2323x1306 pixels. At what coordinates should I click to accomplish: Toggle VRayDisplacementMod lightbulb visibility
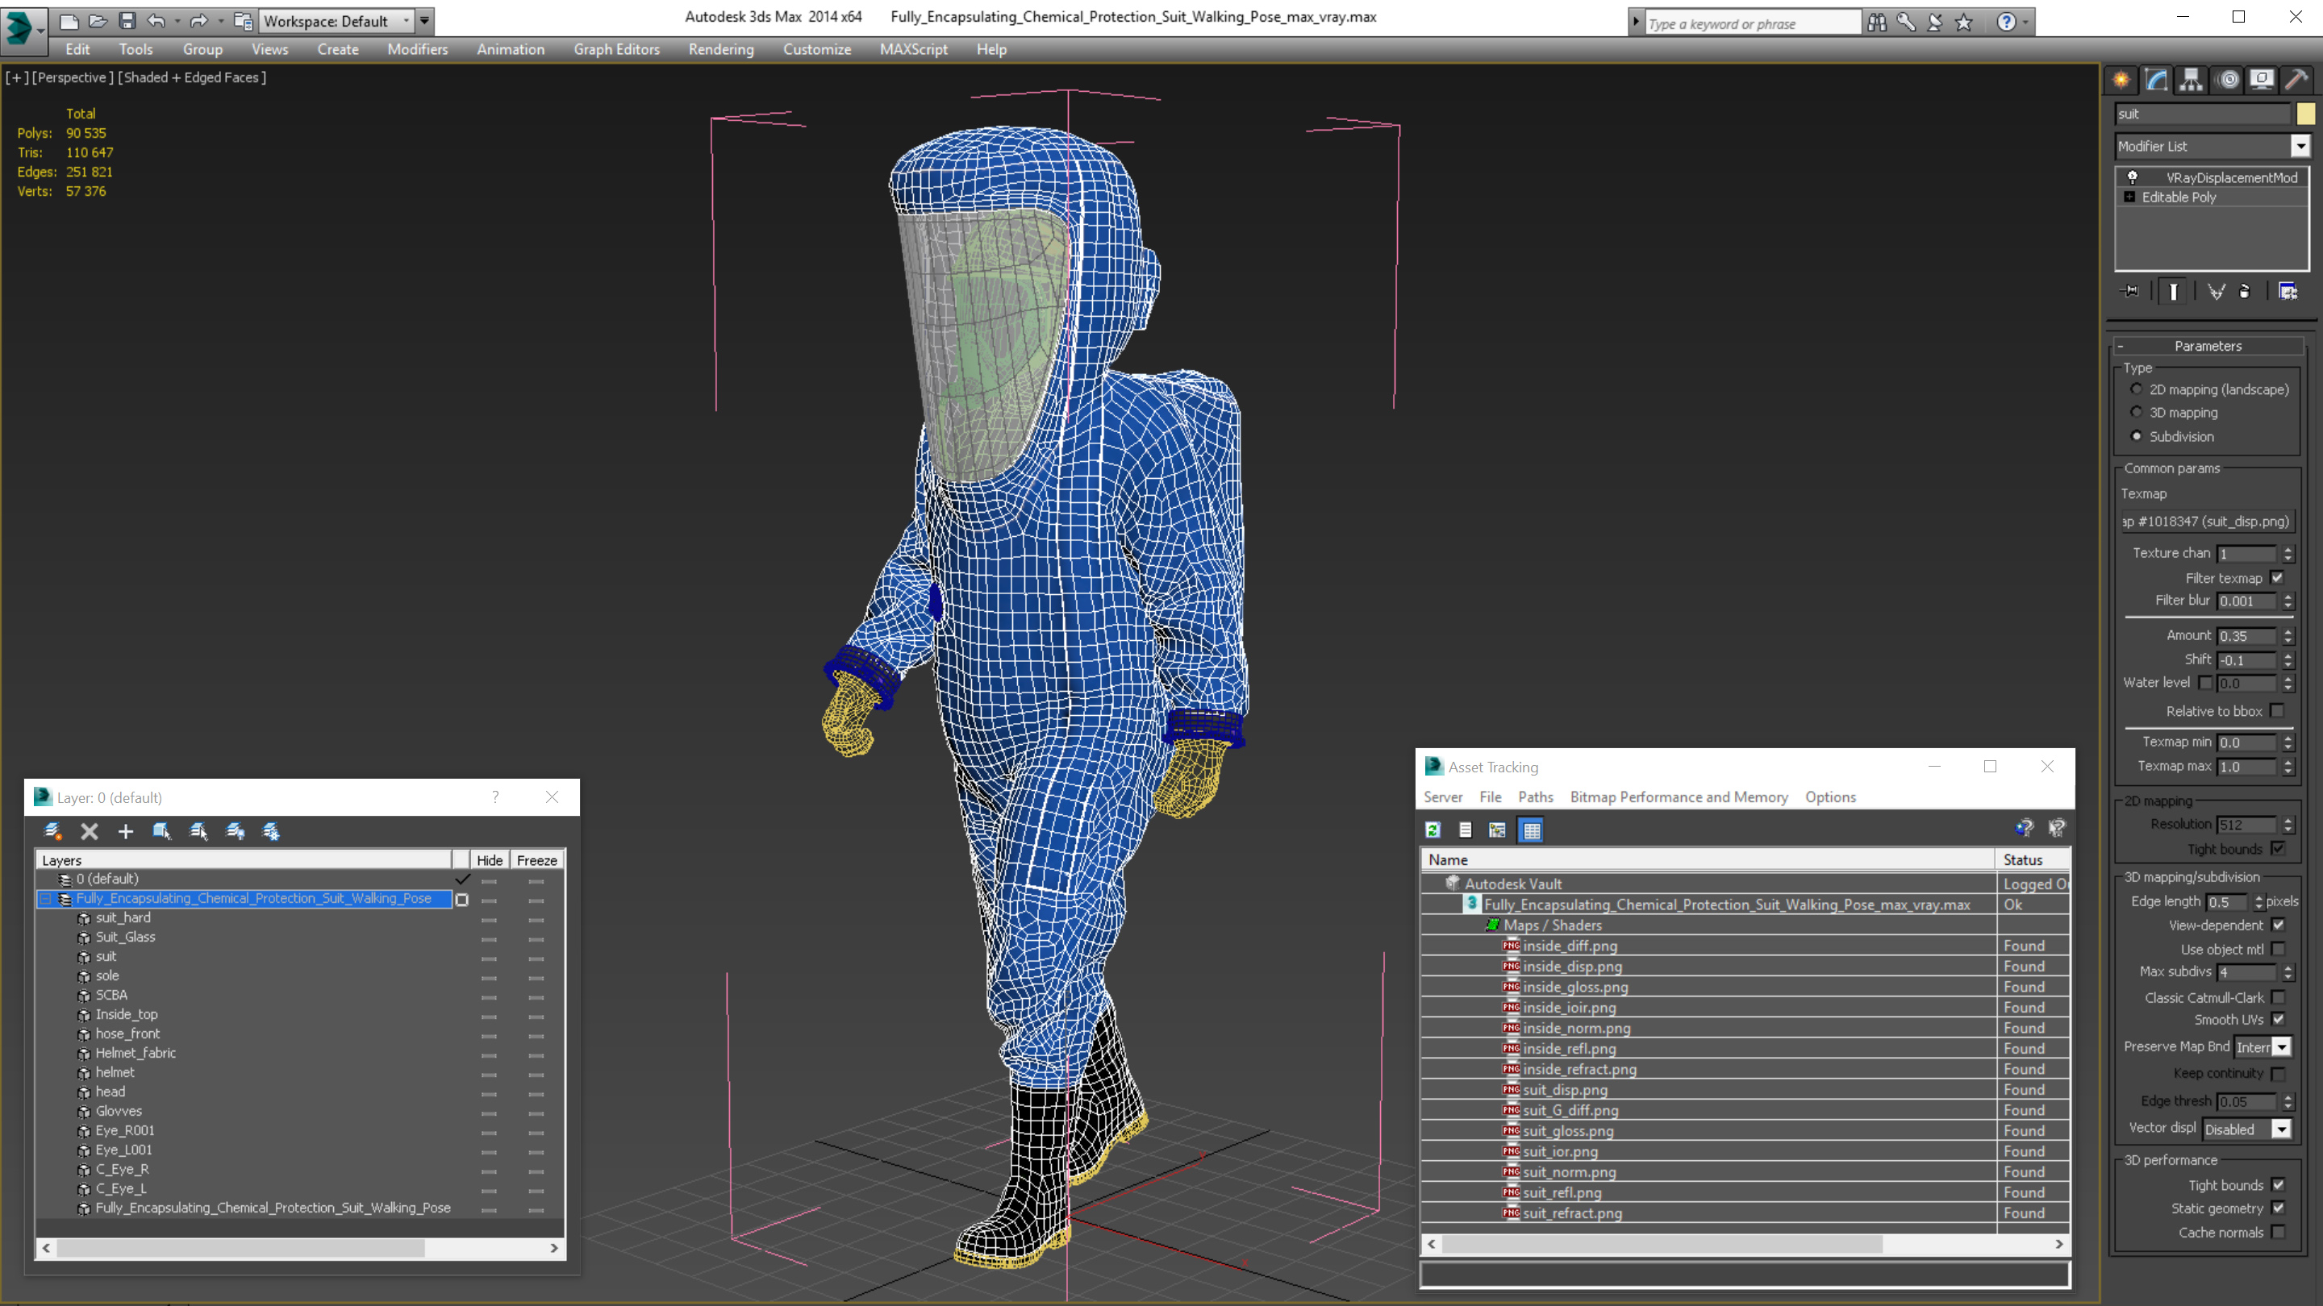pyautogui.click(x=2133, y=177)
